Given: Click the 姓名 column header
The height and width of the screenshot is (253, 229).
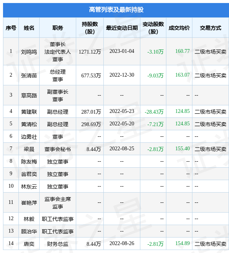Looking at the screenshot, I should pos(29,28).
